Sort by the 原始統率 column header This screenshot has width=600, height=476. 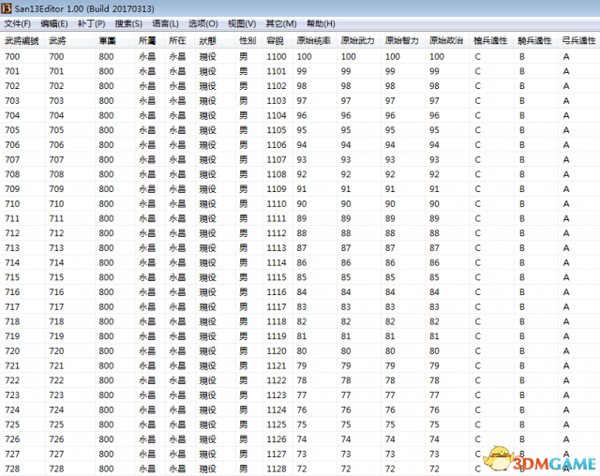pos(312,41)
